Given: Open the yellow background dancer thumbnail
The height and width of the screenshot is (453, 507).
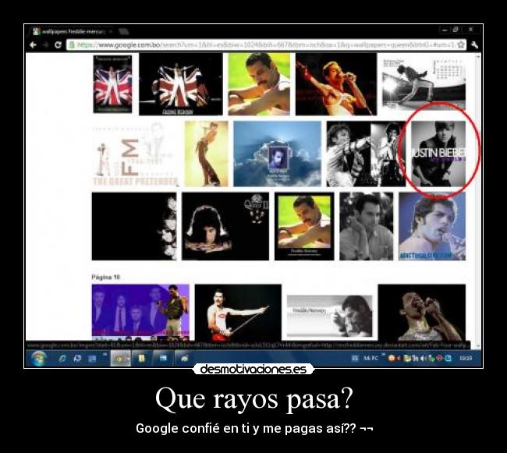Looking at the screenshot, I should [x=206, y=154].
